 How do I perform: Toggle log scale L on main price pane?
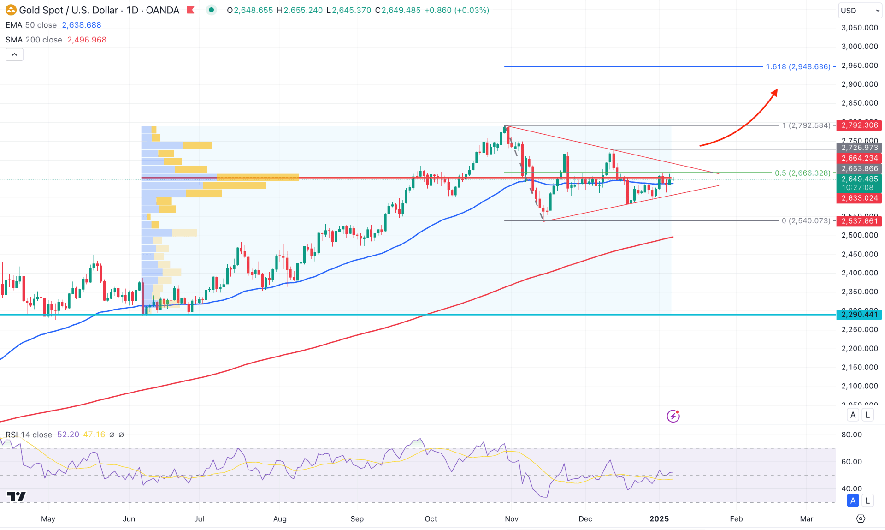click(x=867, y=415)
